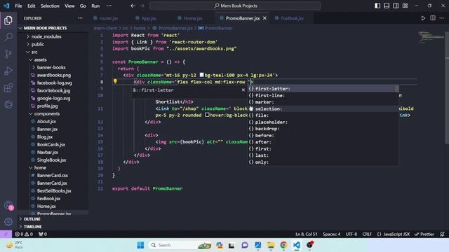Toggle the primary side bar
The height and width of the screenshot is (252, 449).
point(377,6)
